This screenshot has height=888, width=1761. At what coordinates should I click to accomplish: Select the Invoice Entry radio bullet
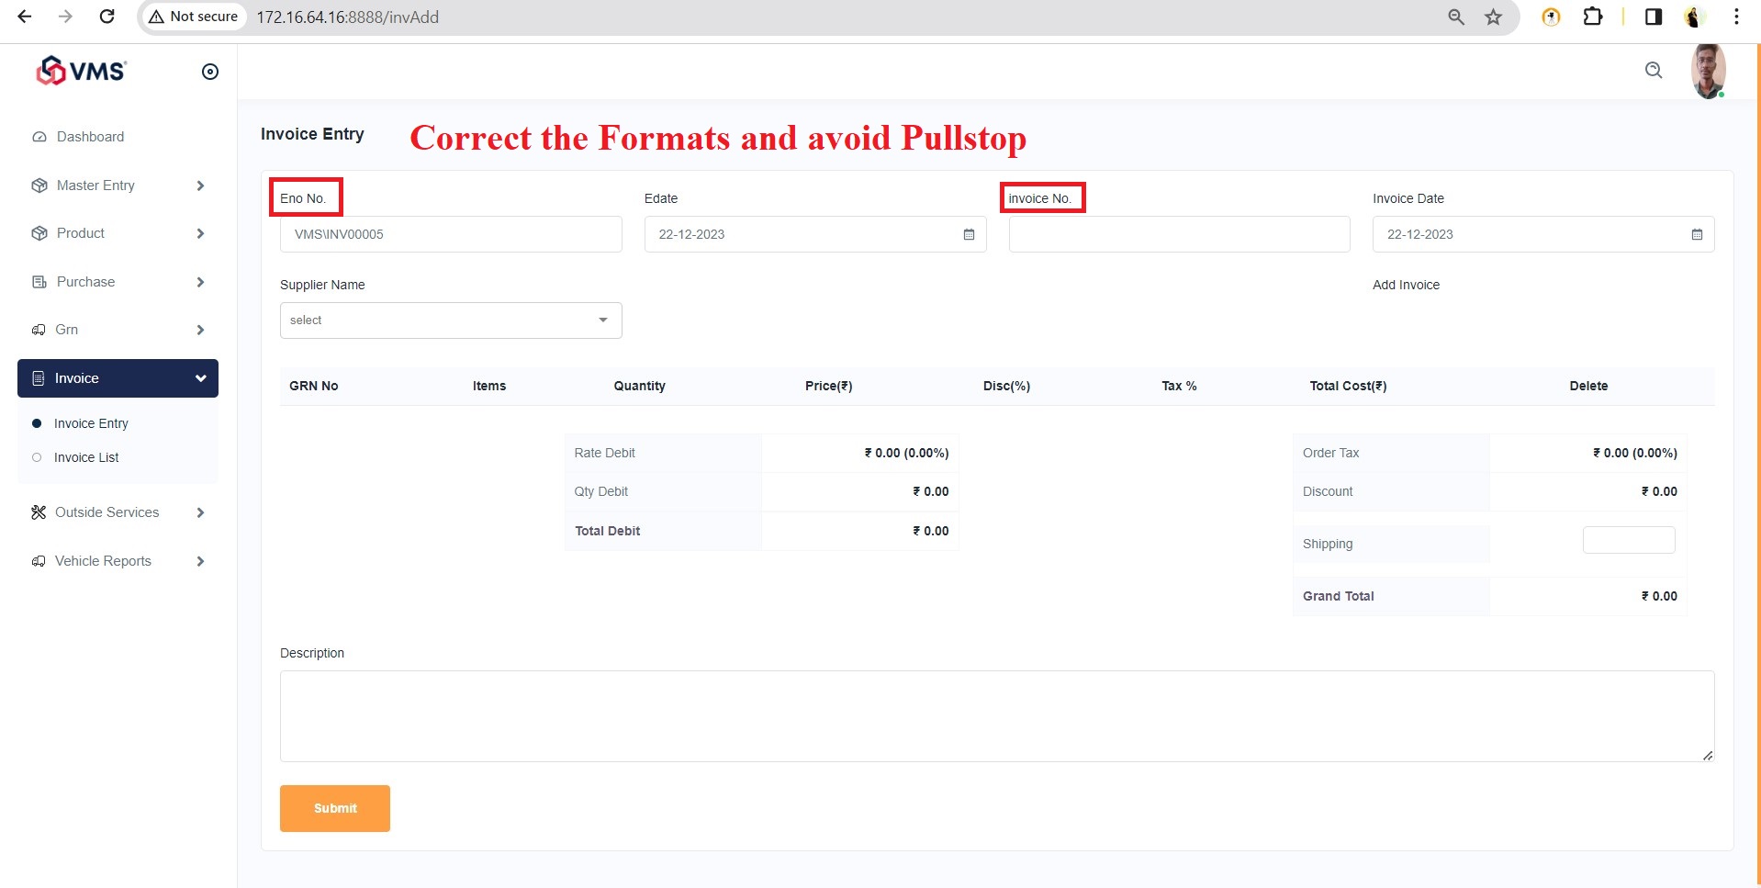tap(37, 423)
